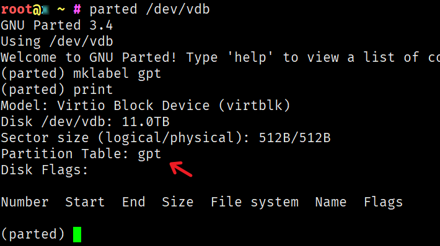
Task: Click the 'parted /dev/vdb' command in prompt
Action: point(149,9)
